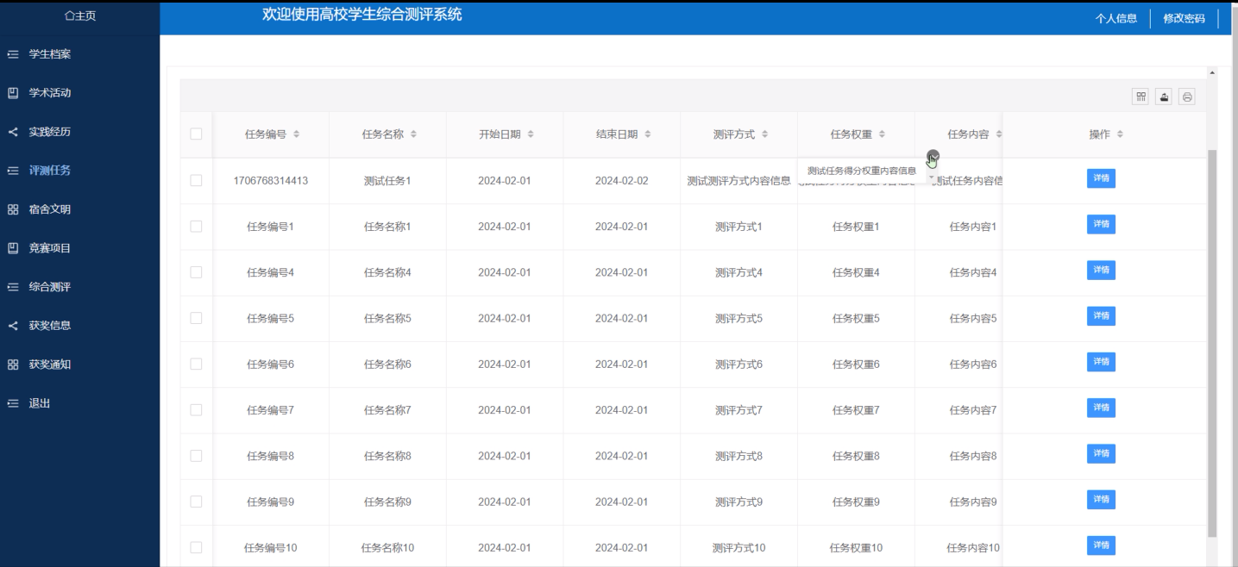
Task: Click the 测评方式8 cell
Action: tap(738, 456)
